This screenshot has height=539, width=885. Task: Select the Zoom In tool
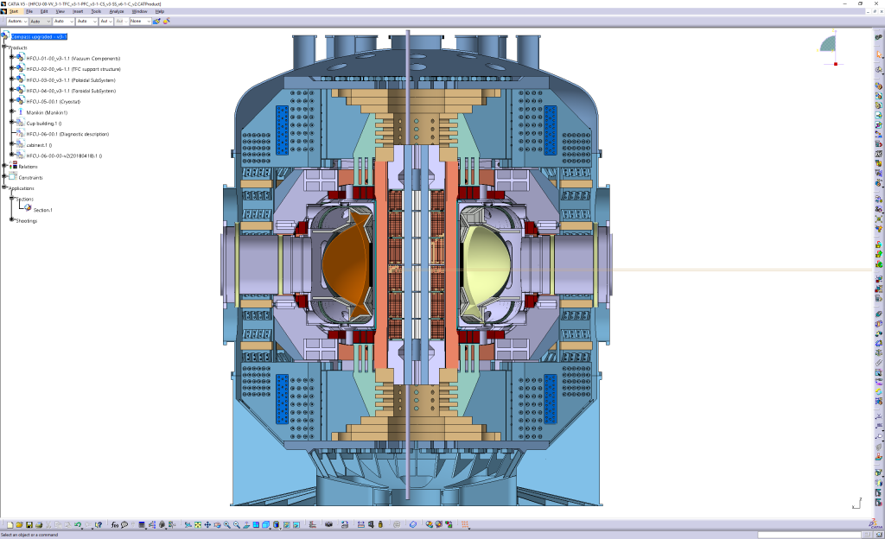pos(226,523)
